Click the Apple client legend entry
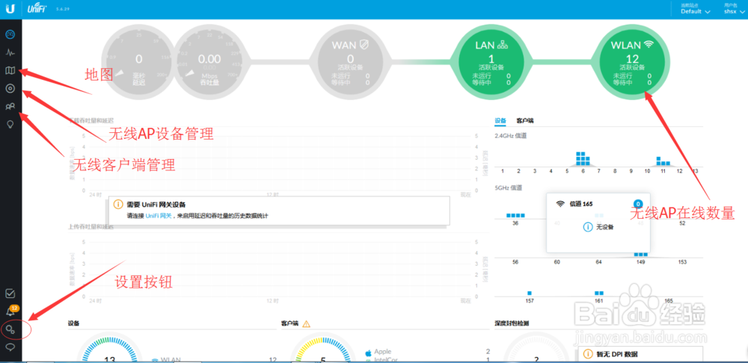The height and width of the screenshot is (363, 748). (x=379, y=352)
